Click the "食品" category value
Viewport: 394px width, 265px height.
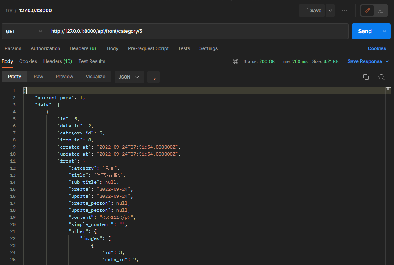click(109, 168)
